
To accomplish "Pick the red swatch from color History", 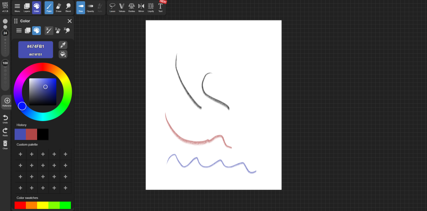I will 32,134.
